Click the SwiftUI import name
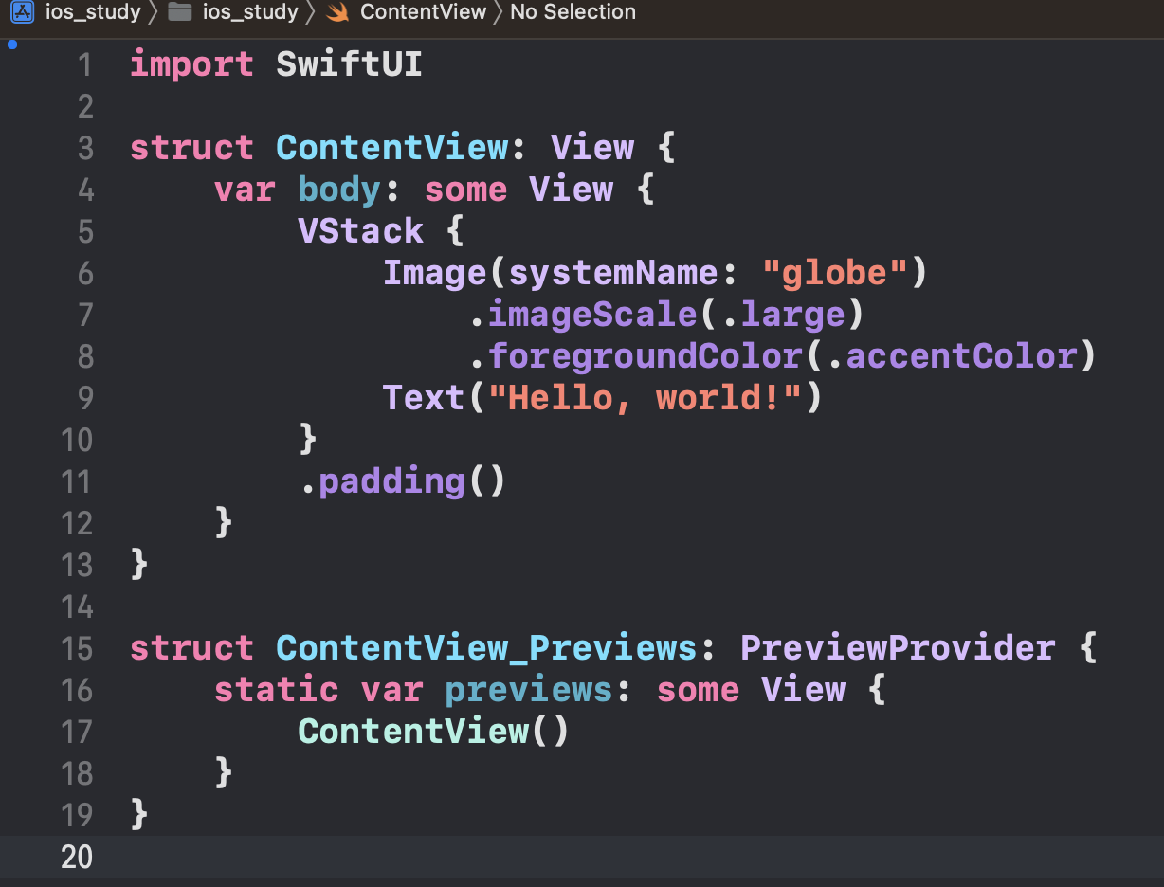Screen dimensions: 1164x887 (349, 65)
